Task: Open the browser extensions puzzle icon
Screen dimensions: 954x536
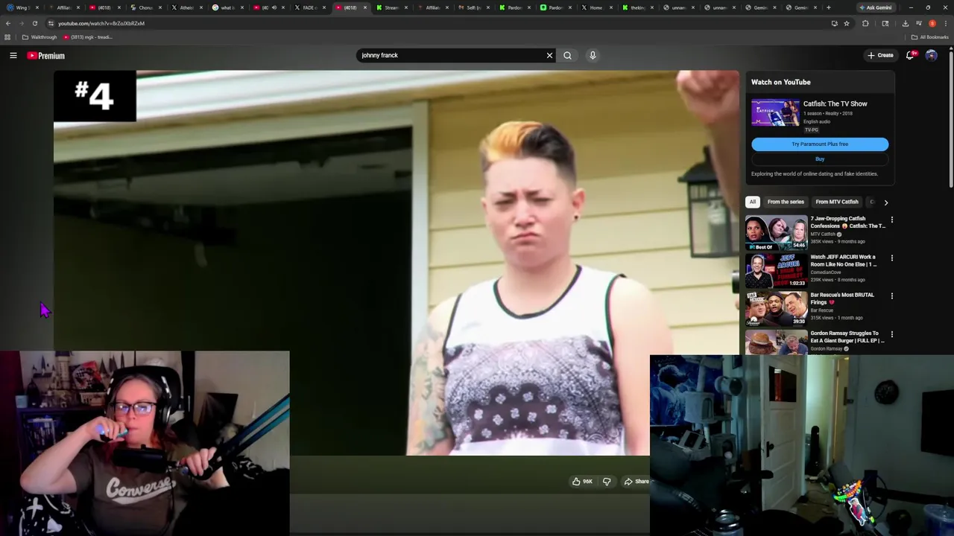Action: 865,23
